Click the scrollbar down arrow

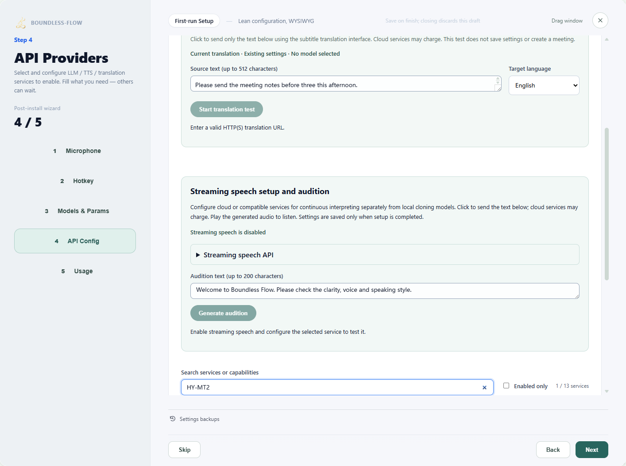607,391
